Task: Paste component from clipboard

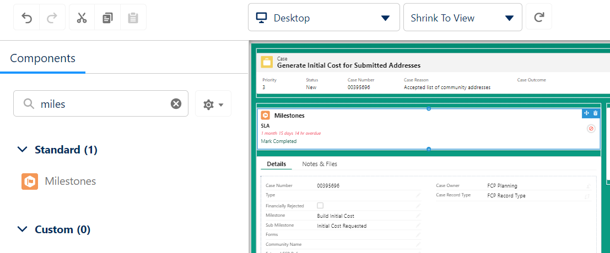Action: pos(133,18)
